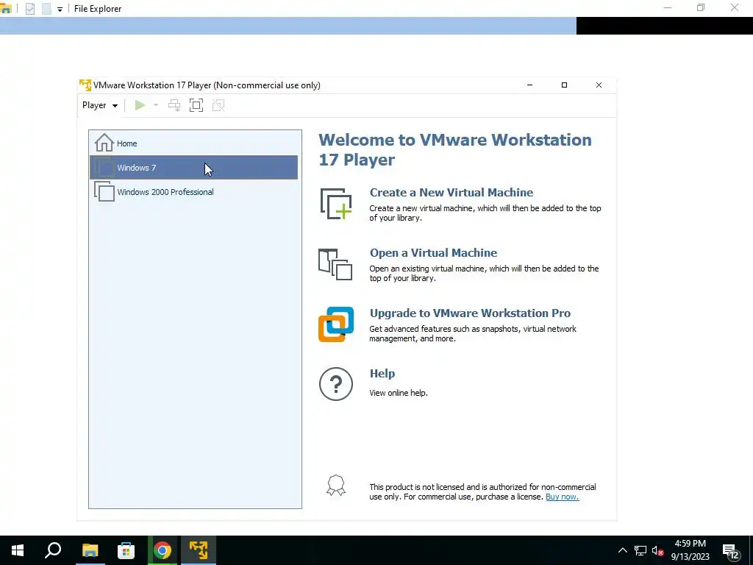Viewport: 753px width, 565px height.
Task: Select Windows 2000 Professional virtual machine
Action: point(193,192)
